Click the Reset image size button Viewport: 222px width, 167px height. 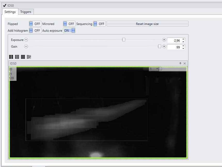pyautogui.click(x=147, y=24)
